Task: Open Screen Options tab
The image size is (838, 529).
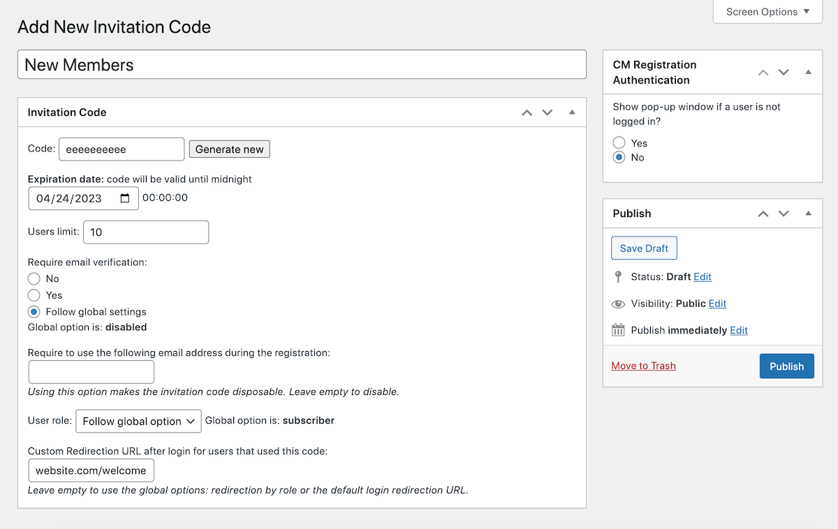Action: tap(767, 12)
